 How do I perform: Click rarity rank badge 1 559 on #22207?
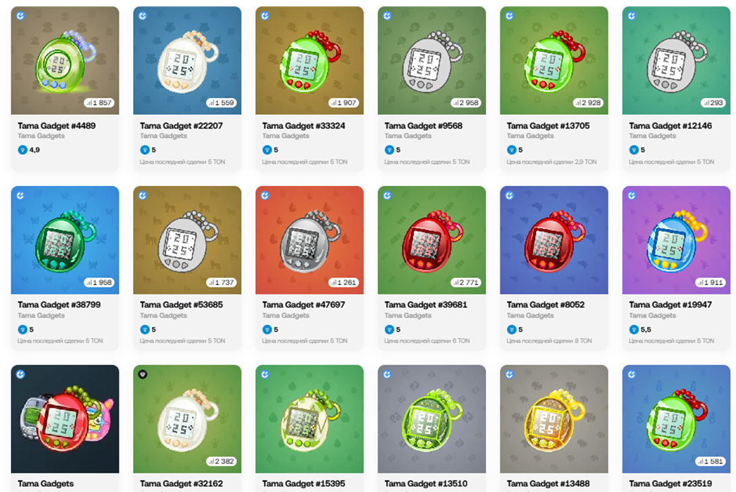221,103
